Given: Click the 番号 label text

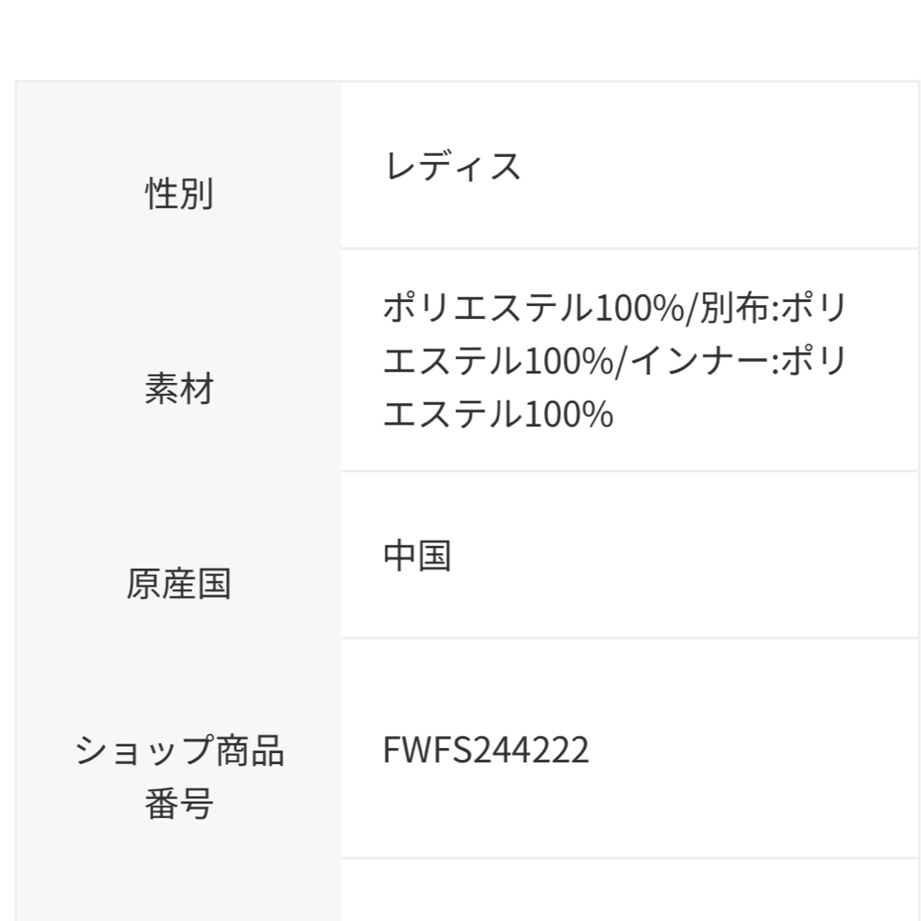Looking at the screenshot, I should (178, 803).
